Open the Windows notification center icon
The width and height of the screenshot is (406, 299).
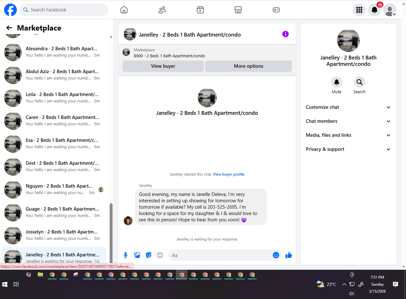tap(396, 284)
